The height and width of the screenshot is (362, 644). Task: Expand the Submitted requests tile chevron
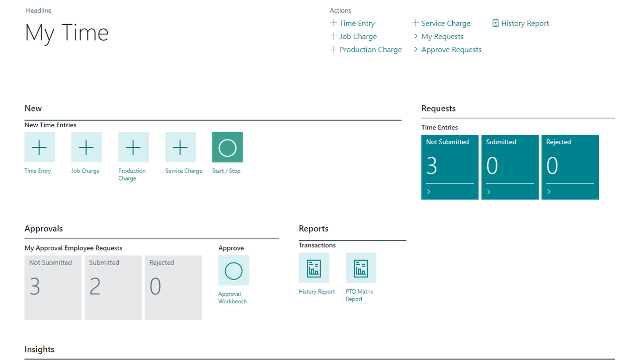(489, 192)
